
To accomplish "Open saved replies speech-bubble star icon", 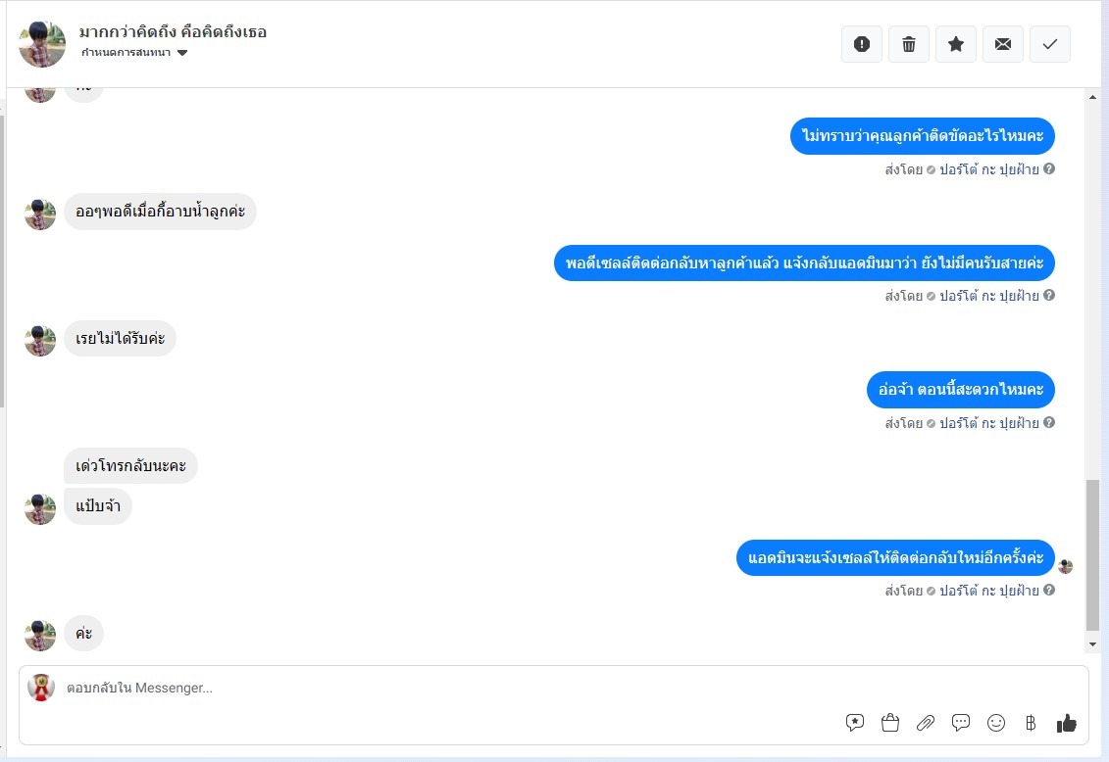I will [x=854, y=723].
